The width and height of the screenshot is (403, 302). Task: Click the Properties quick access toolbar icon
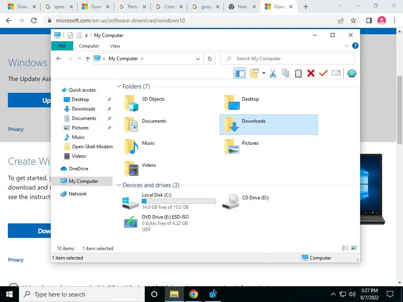point(70,35)
